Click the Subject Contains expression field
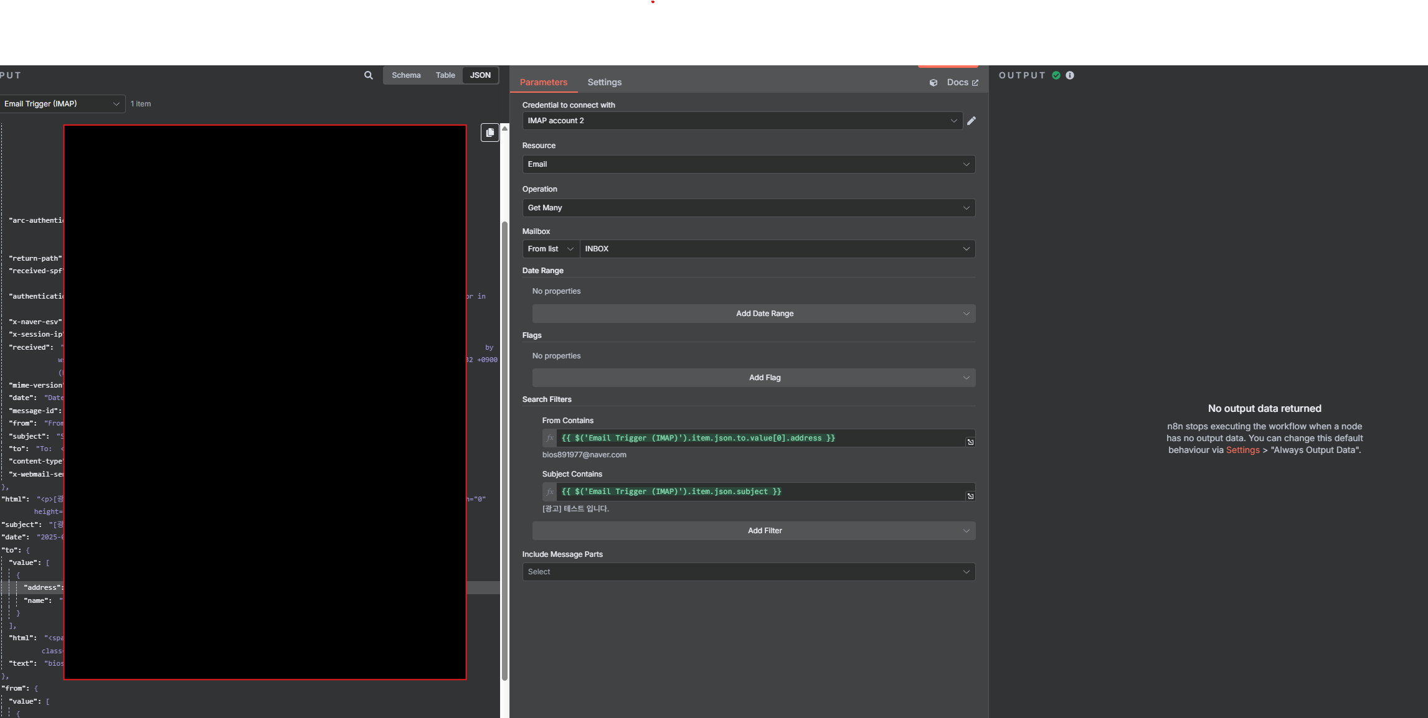 click(x=760, y=492)
